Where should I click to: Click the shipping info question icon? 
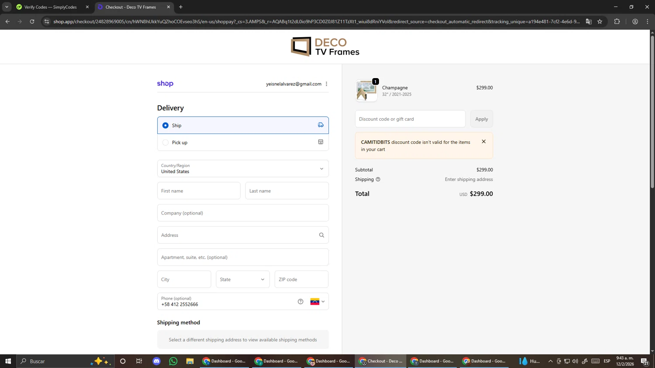pos(378,179)
